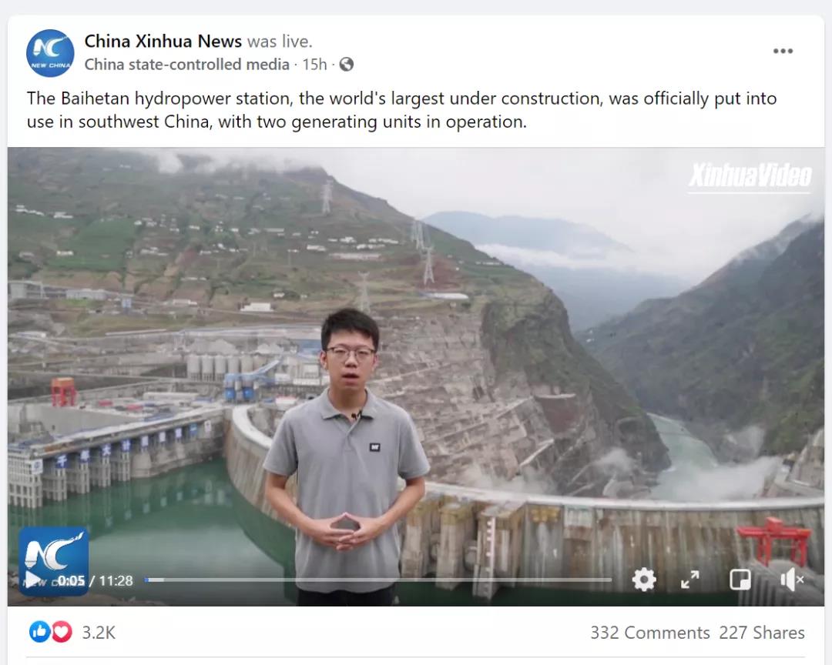The image size is (832, 665).
Task: Click the public globe privacy icon
Action: pos(347,64)
